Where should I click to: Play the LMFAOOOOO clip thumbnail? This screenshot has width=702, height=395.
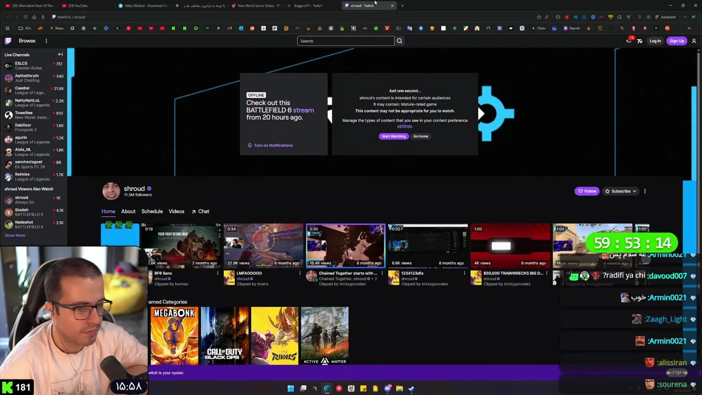point(263,245)
